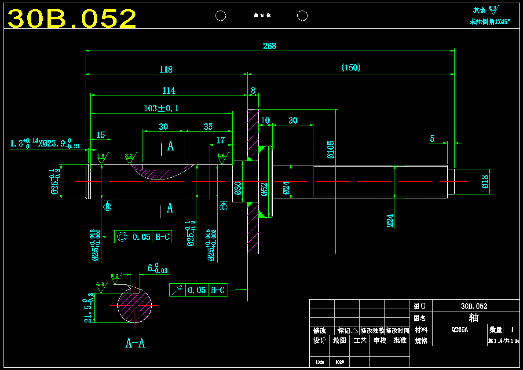Screen dimensions: 523x370
Task: Select the 图号 title block label
Action: (420, 306)
